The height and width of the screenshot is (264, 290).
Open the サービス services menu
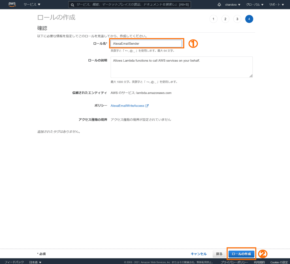click(x=32, y=5)
